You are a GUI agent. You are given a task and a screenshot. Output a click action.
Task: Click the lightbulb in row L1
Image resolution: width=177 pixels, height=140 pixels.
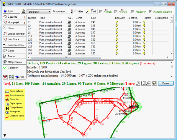coord(117,22)
